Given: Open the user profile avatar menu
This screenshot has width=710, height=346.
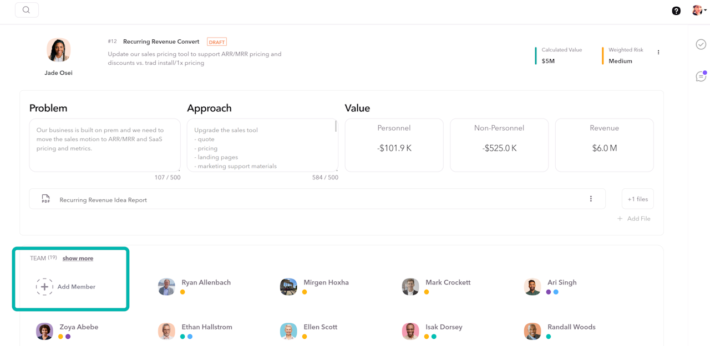Looking at the screenshot, I should pyautogui.click(x=698, y=11).
